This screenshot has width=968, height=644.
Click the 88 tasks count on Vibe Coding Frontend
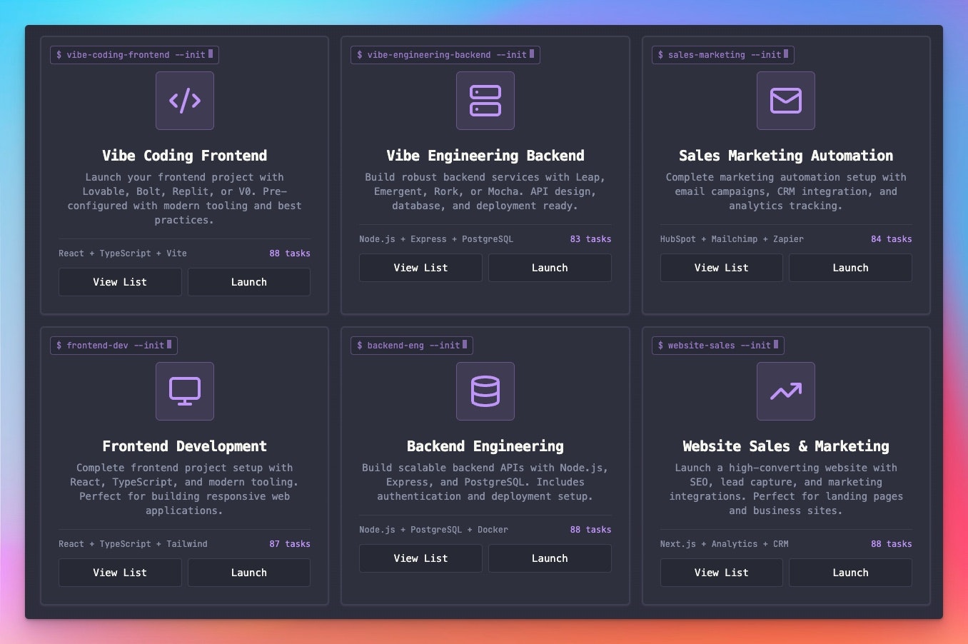pyautogui.click(x=290, y=253)
